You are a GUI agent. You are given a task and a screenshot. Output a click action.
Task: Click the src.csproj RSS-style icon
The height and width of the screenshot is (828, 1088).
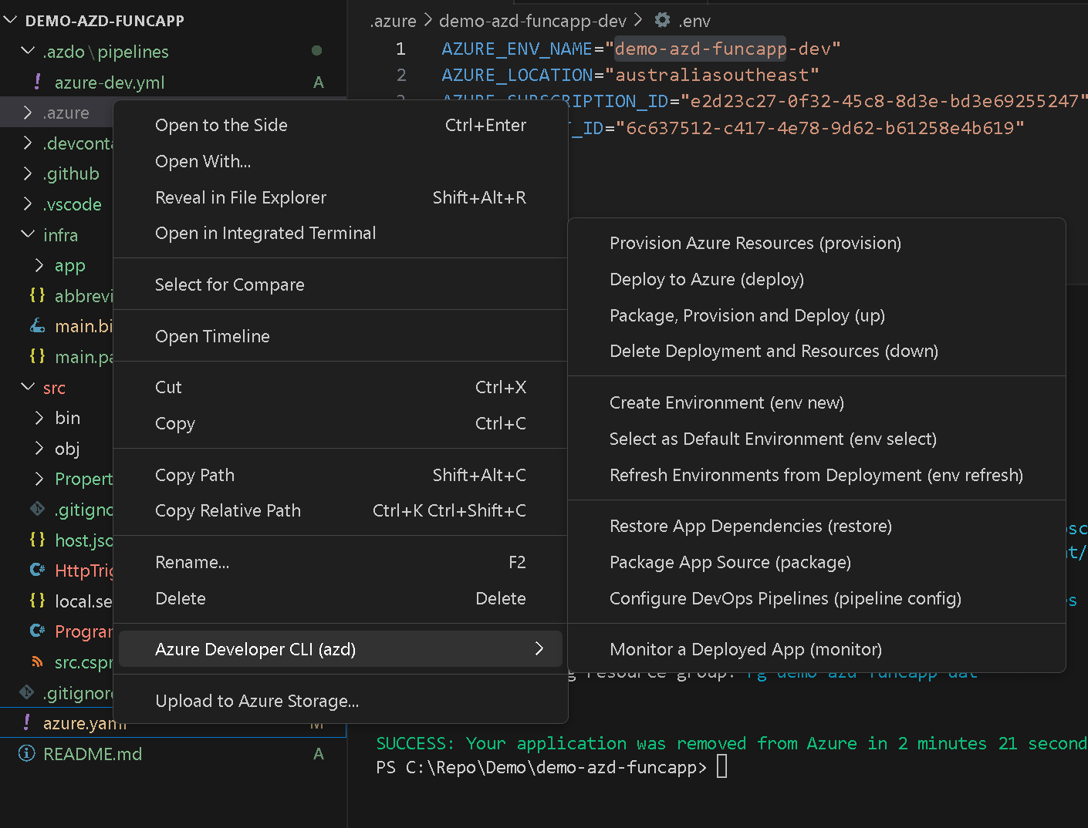click(x=37, y=661)
